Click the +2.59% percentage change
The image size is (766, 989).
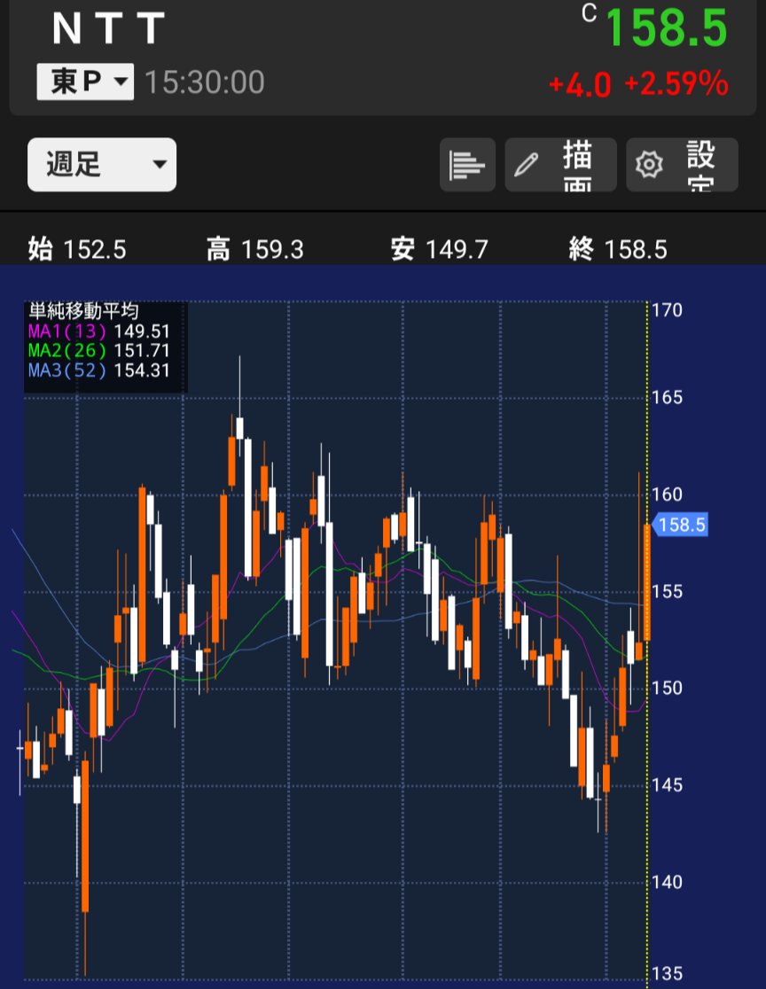676,84
